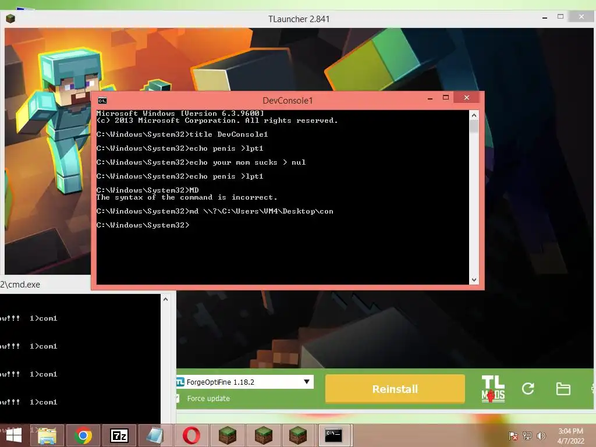596x447 pixels.
Task: Click 'Microsoft Windows [Version 6.3.9600]' text
Action: pos(180,113)
